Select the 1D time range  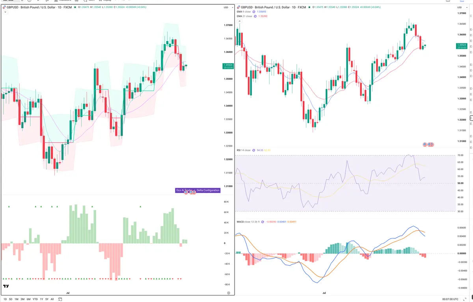[4, 299]
